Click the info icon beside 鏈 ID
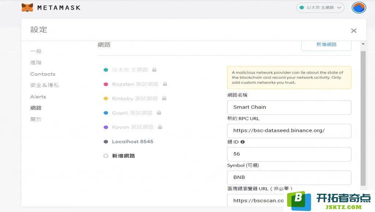 click(242, 142)
